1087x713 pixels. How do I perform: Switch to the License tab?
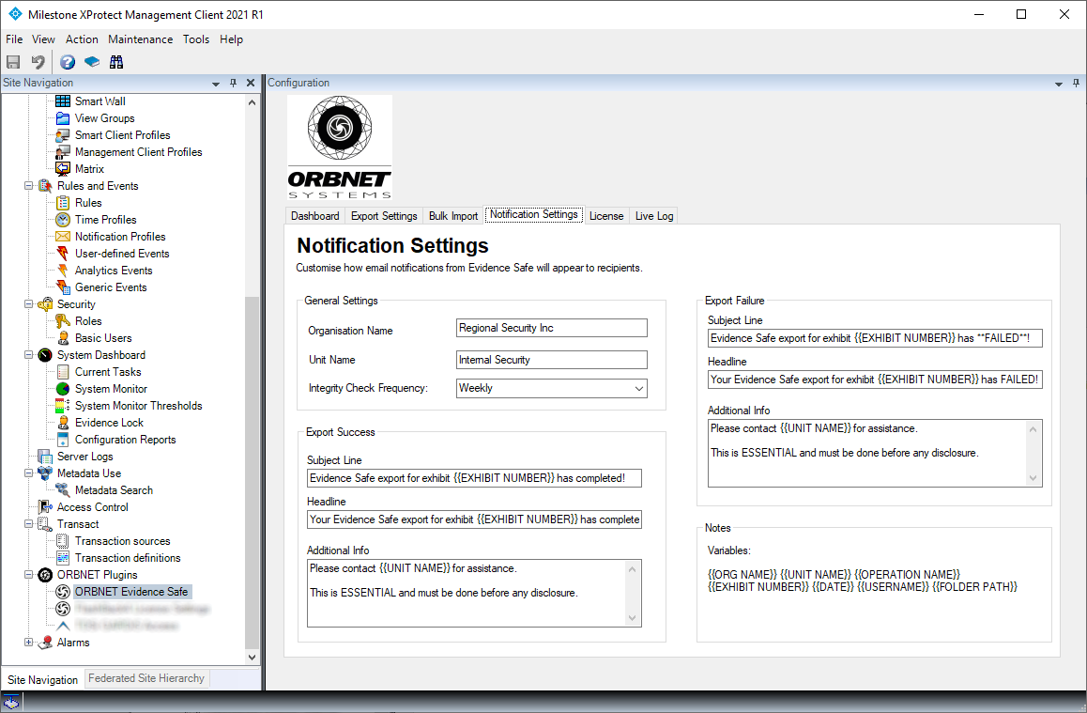(606, 216)
